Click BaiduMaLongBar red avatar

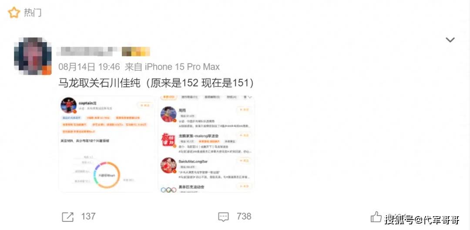point(168,165)
